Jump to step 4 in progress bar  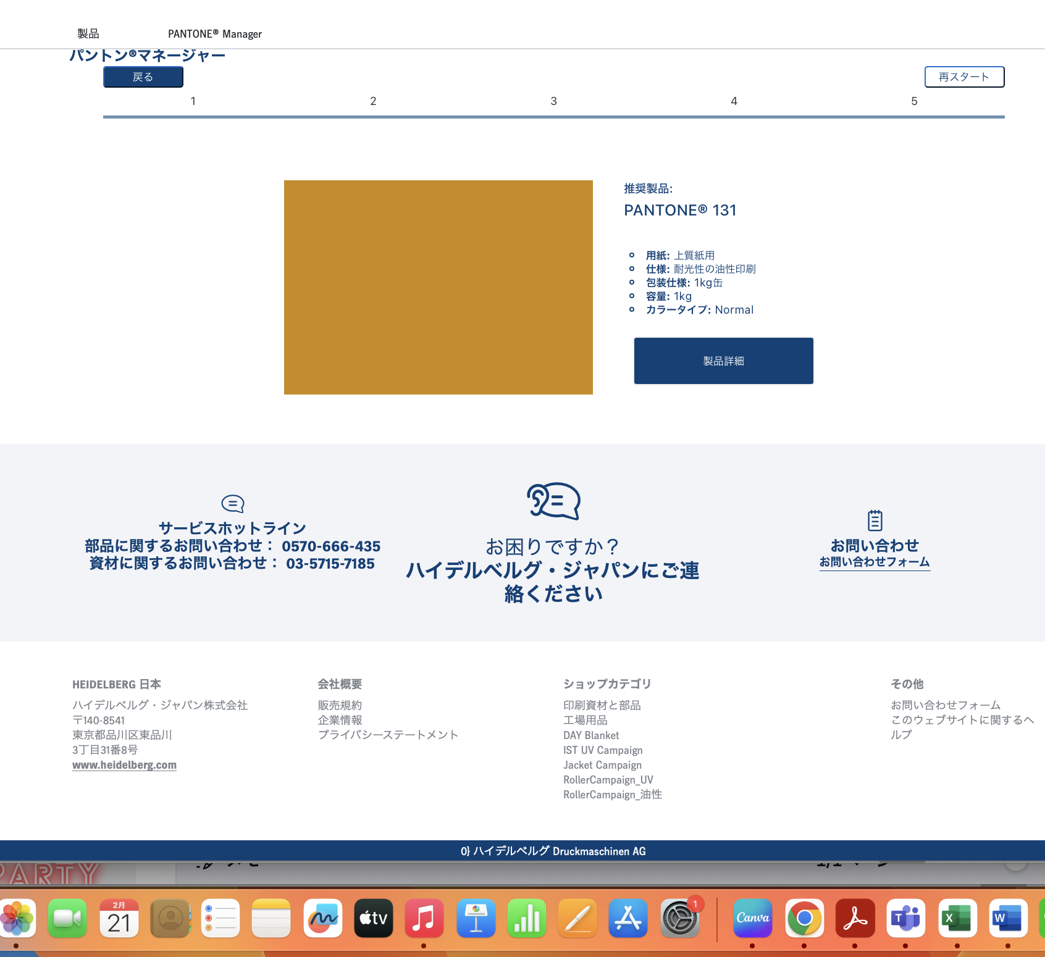[x=734, y=101]
